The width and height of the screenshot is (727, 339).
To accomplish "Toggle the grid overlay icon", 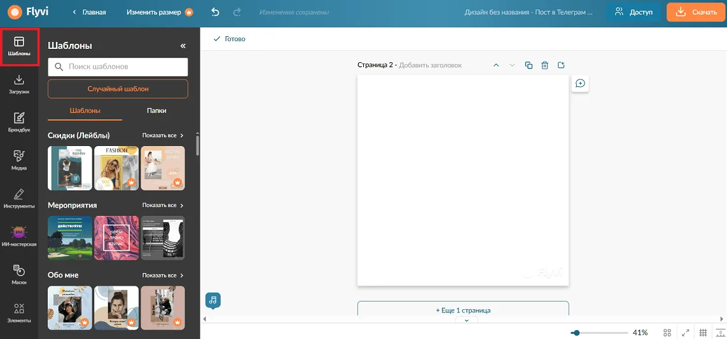I will tap(703, 333).
